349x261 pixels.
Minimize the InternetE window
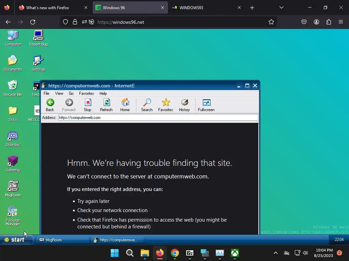(x=239, y=86)
